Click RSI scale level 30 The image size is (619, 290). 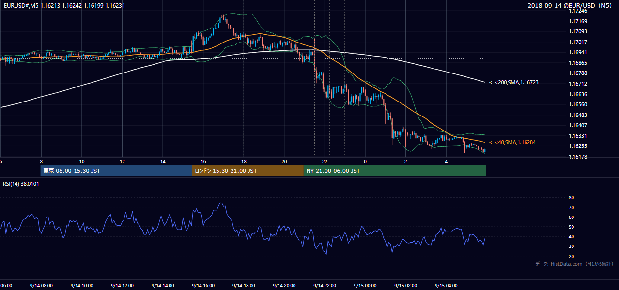click(571, 246)
